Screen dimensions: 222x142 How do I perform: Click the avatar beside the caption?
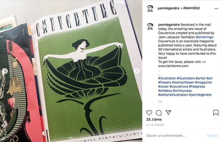point(150,26)
